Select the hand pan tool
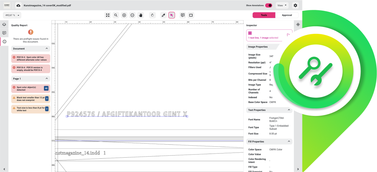This screenshot has height=172, width=377. pyautogui.click(x=141, y=15)
